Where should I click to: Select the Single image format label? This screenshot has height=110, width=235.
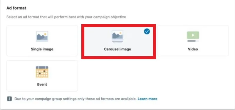click(x=42, y=49)
